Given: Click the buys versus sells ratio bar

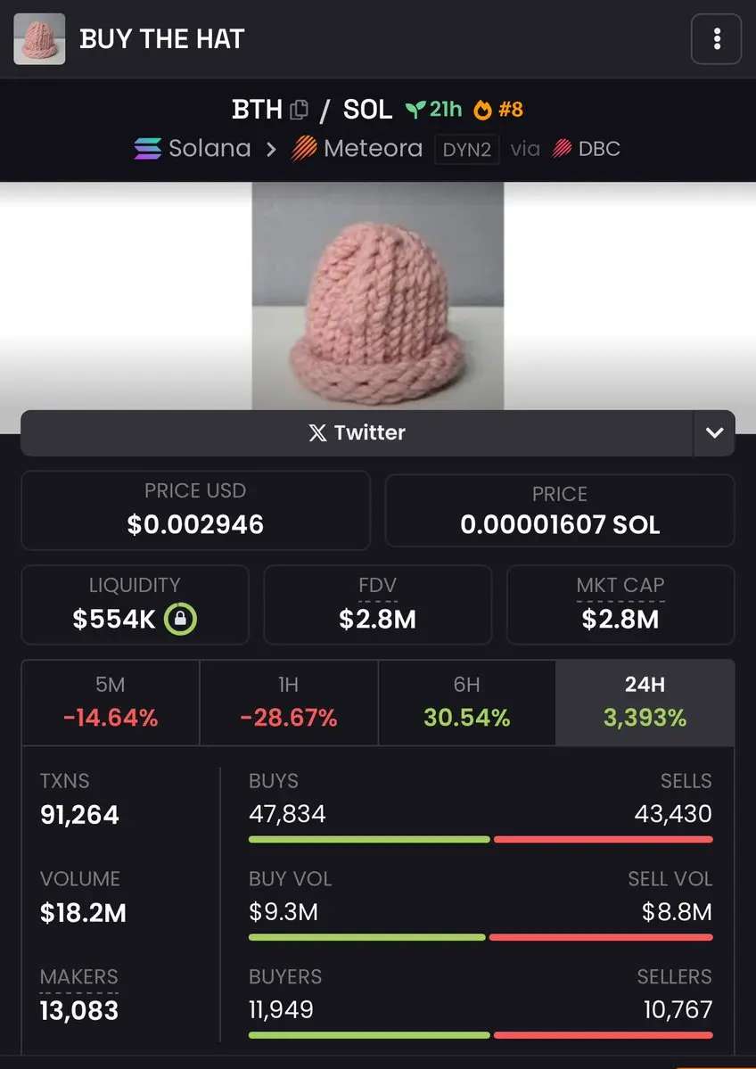Looking at the screenshot, I should (x=481, y=839).
